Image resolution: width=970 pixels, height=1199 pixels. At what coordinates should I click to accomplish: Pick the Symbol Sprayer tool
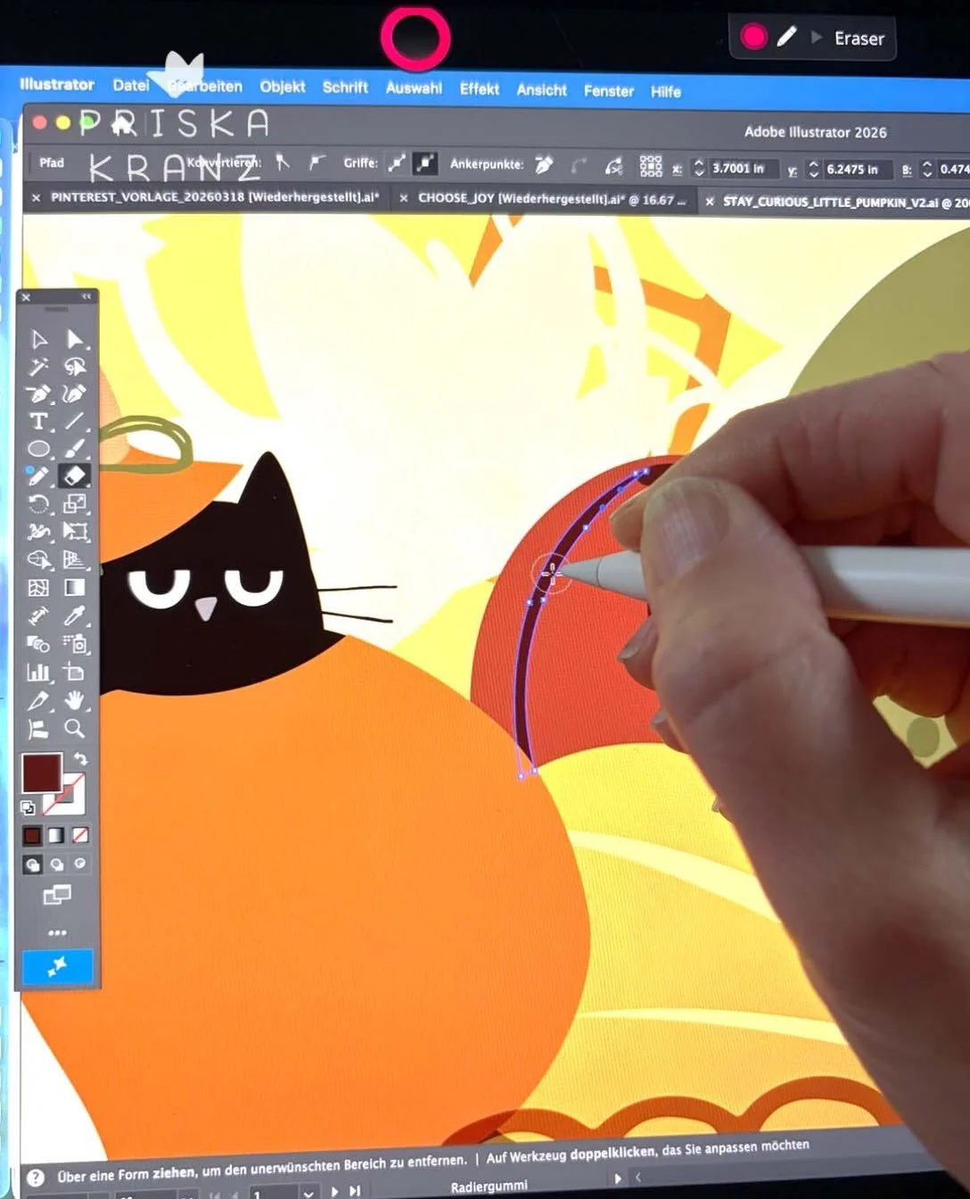click(x=75, y=643)
